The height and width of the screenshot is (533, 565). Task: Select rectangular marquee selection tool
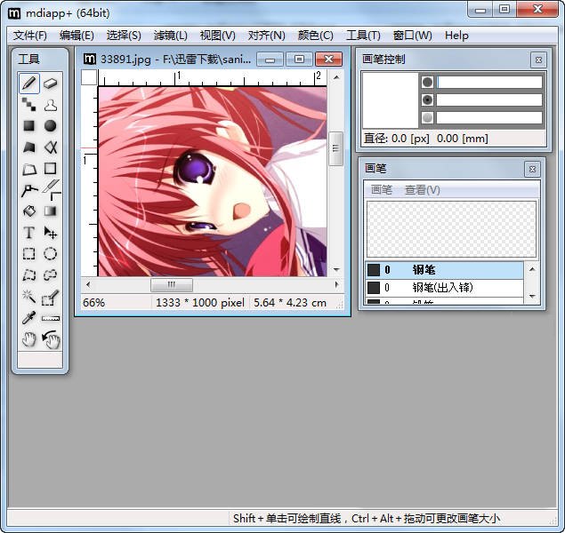[x=29, y=254]
